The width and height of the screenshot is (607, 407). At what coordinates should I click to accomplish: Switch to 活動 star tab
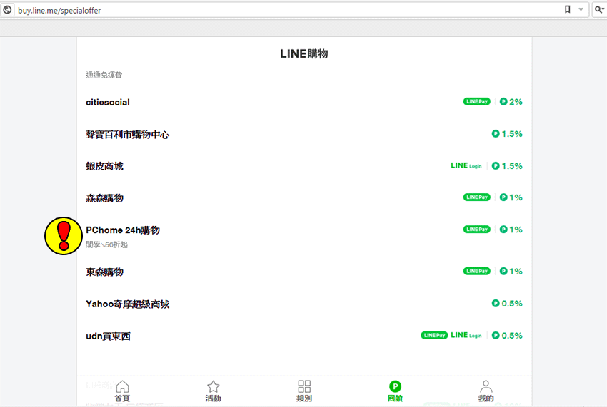213,391
